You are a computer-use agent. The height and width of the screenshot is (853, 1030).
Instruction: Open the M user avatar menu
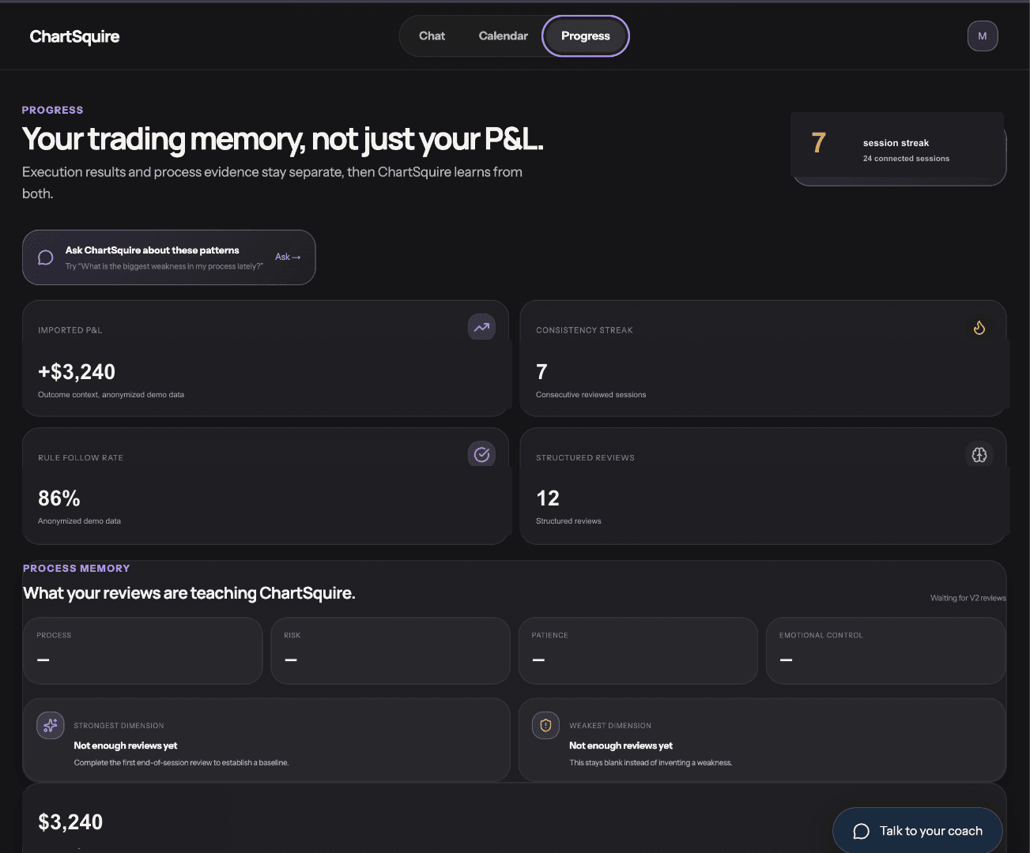983,36
